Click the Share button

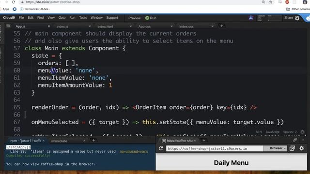click(x=289, y=18)
